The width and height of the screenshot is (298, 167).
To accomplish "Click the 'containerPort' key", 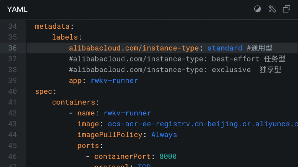I will 123,156.
